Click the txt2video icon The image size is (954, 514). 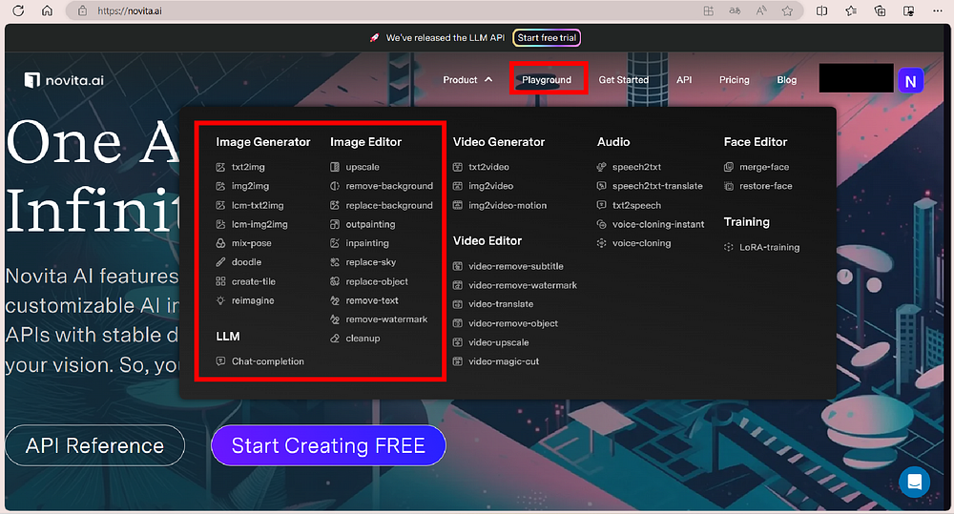click(458, 167)
